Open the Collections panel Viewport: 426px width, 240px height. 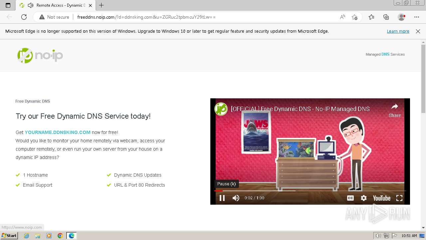pyautogui.click(x=386, y=17)
